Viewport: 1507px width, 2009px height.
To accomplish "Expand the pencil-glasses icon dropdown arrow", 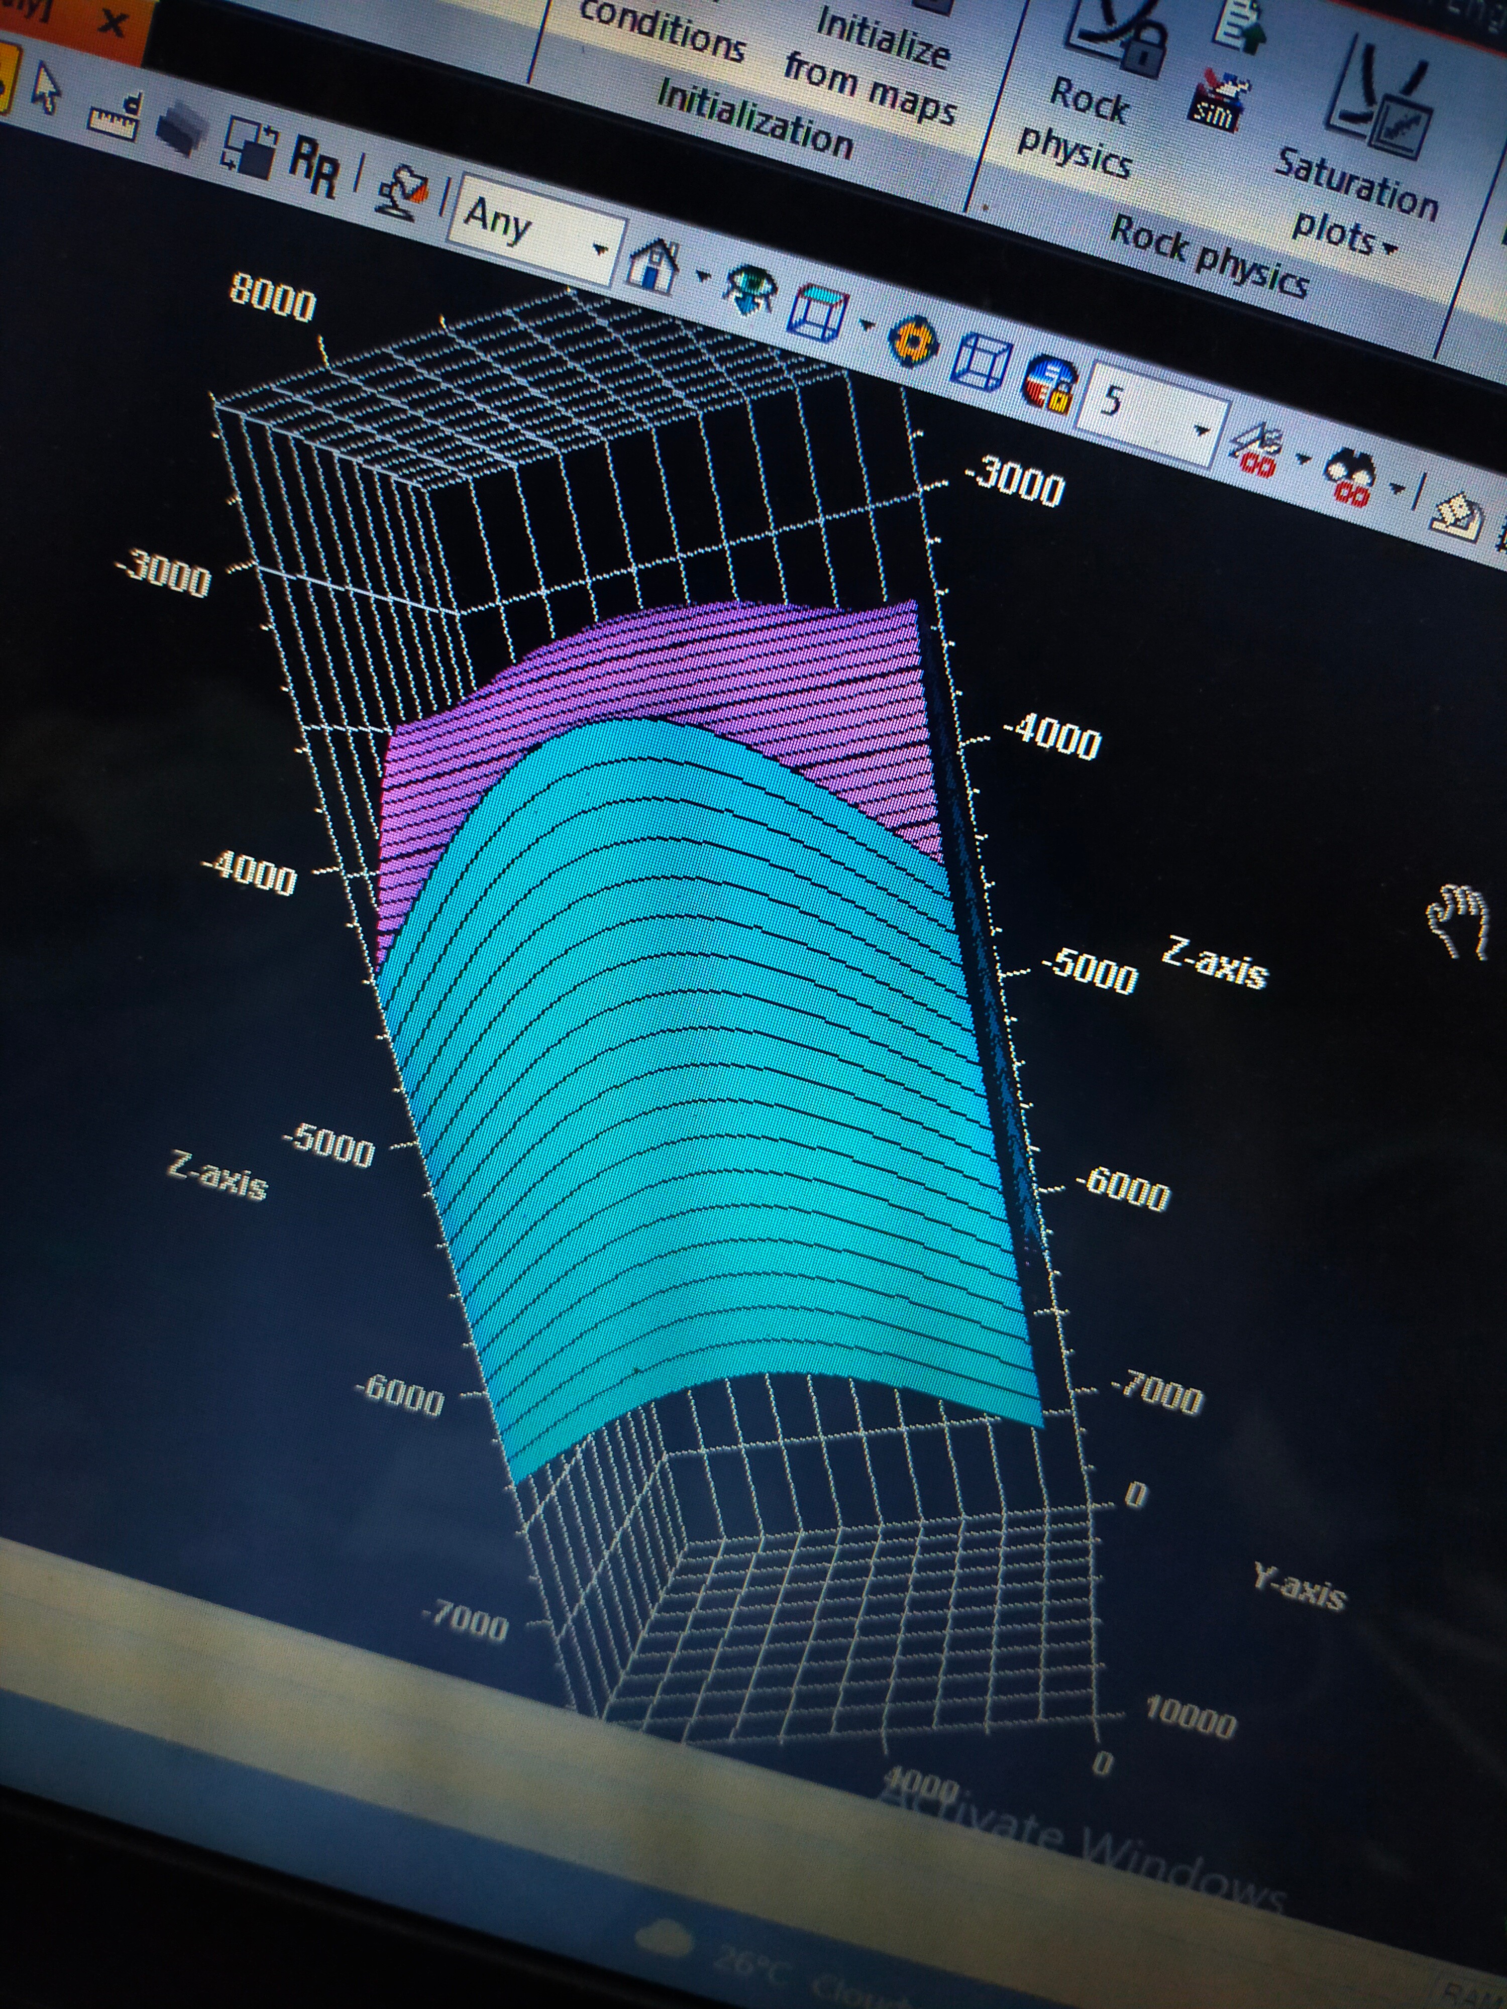I will pyautogui.click(x=1304, y=460).
